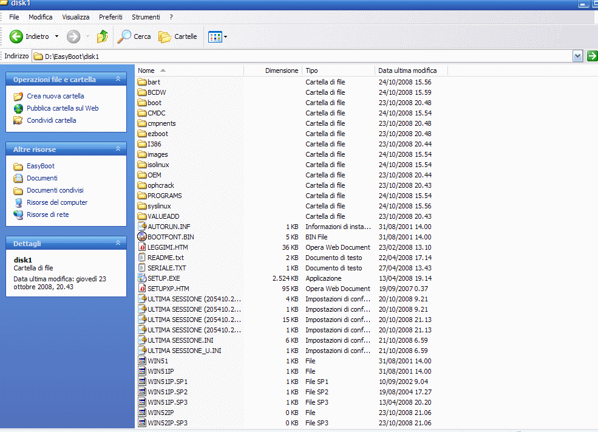Click Pubblica cartella sul Web globe icon
Image resolution: width=598 pixels, height=432 pixels.
(x=18, y=108)
